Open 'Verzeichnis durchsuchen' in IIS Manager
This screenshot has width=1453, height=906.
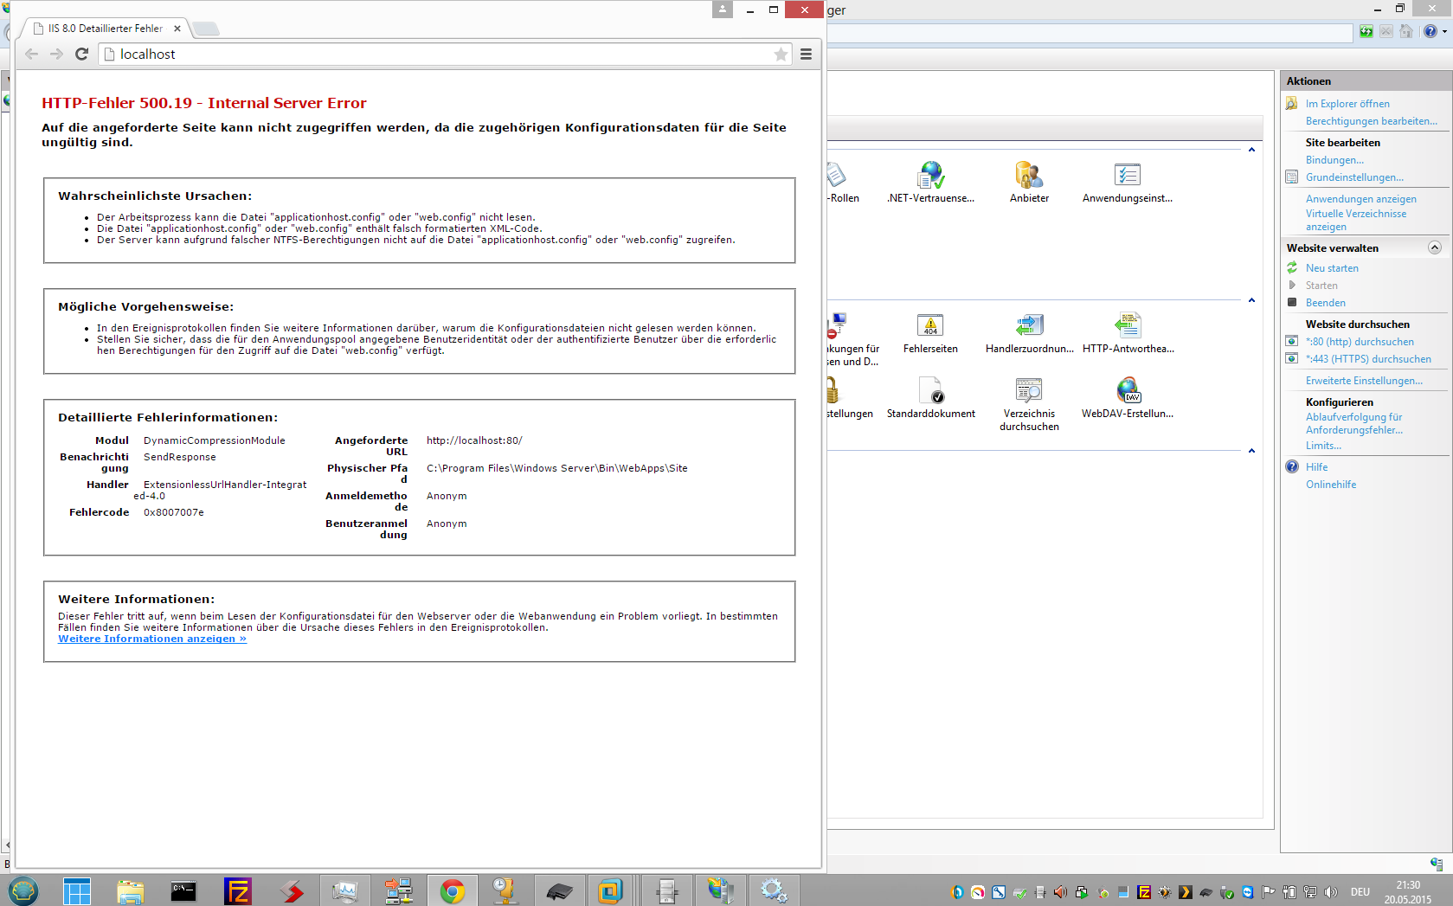tap(1029, 404)
